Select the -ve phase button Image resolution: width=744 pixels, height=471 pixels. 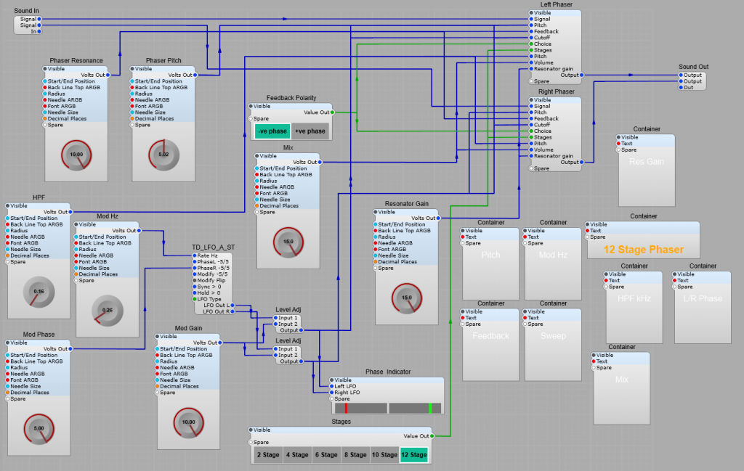(x=271, y=131)
